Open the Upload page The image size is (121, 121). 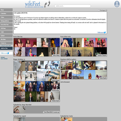point(6,36)
